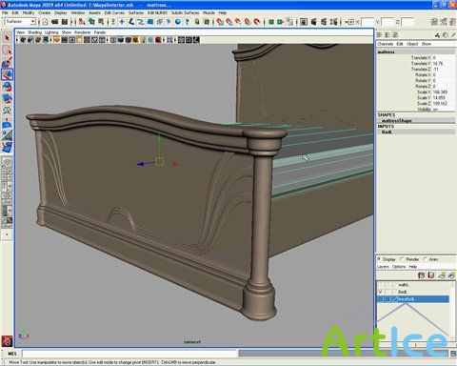Open the Edit NURBS menu

(x=157, y=12)
